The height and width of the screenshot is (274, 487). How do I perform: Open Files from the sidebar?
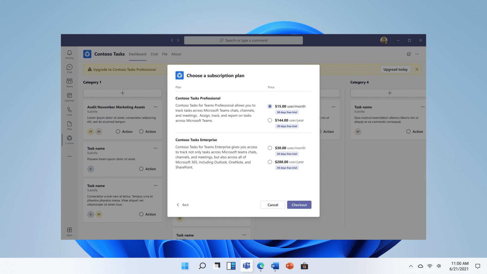[x=69, y=124]
